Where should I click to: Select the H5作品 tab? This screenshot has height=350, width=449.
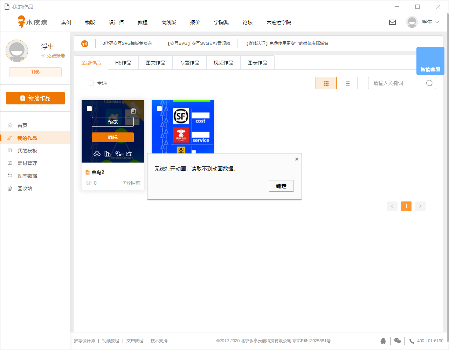(x=123, y=63)
